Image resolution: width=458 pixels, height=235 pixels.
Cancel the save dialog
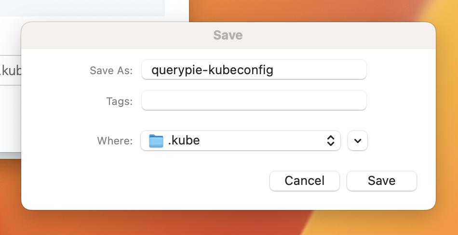coord(304,181)
